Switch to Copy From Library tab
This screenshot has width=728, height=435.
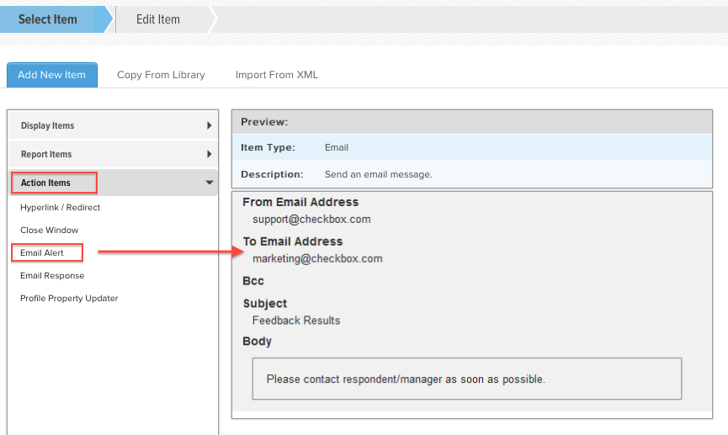tap(161, 75)
